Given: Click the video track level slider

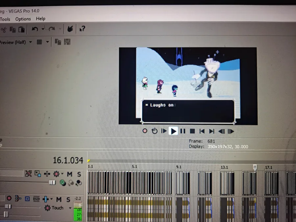Looking at the screenshot, I should [52, 182].
